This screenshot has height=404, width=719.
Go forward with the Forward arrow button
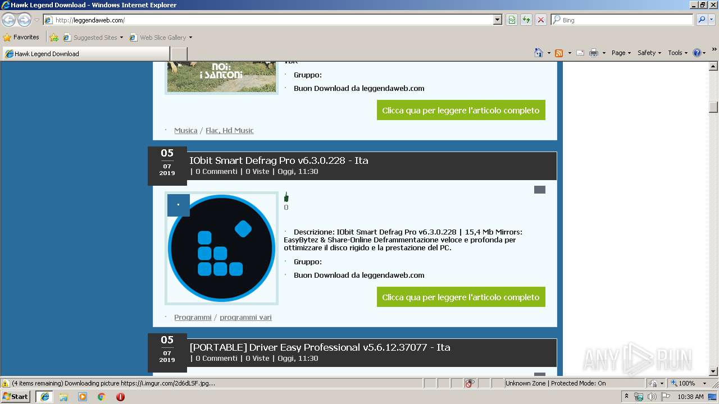point(24,20)
